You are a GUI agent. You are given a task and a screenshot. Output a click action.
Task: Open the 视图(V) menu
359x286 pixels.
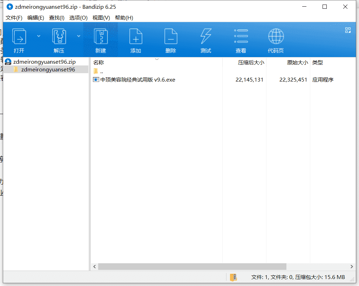101,18
